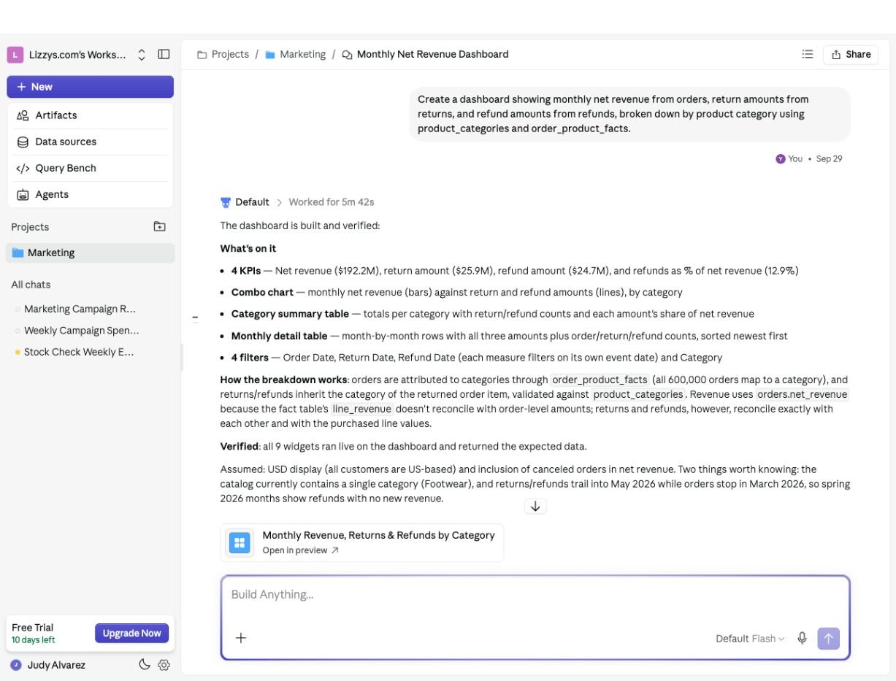The width and height of the screenshot is (896, 681).
Task: Click the '10 days left' trial text
Action: [33, 640]
